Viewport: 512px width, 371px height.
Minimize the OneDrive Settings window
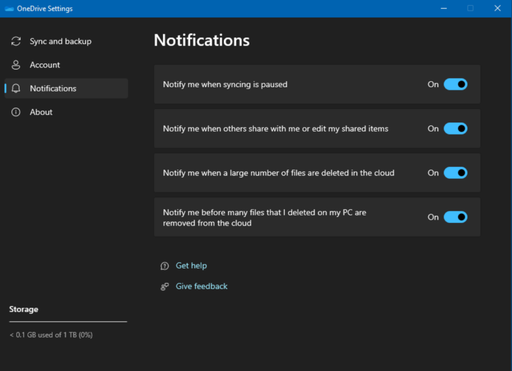click(x=443, y=8)
